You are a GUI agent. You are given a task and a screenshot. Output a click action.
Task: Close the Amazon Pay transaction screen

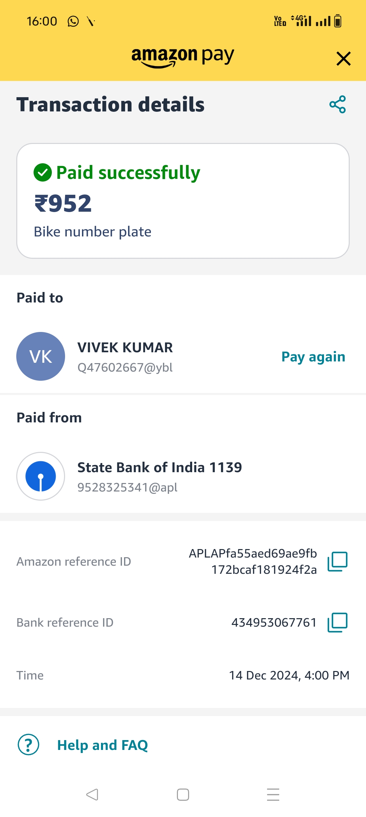point(343,59)
